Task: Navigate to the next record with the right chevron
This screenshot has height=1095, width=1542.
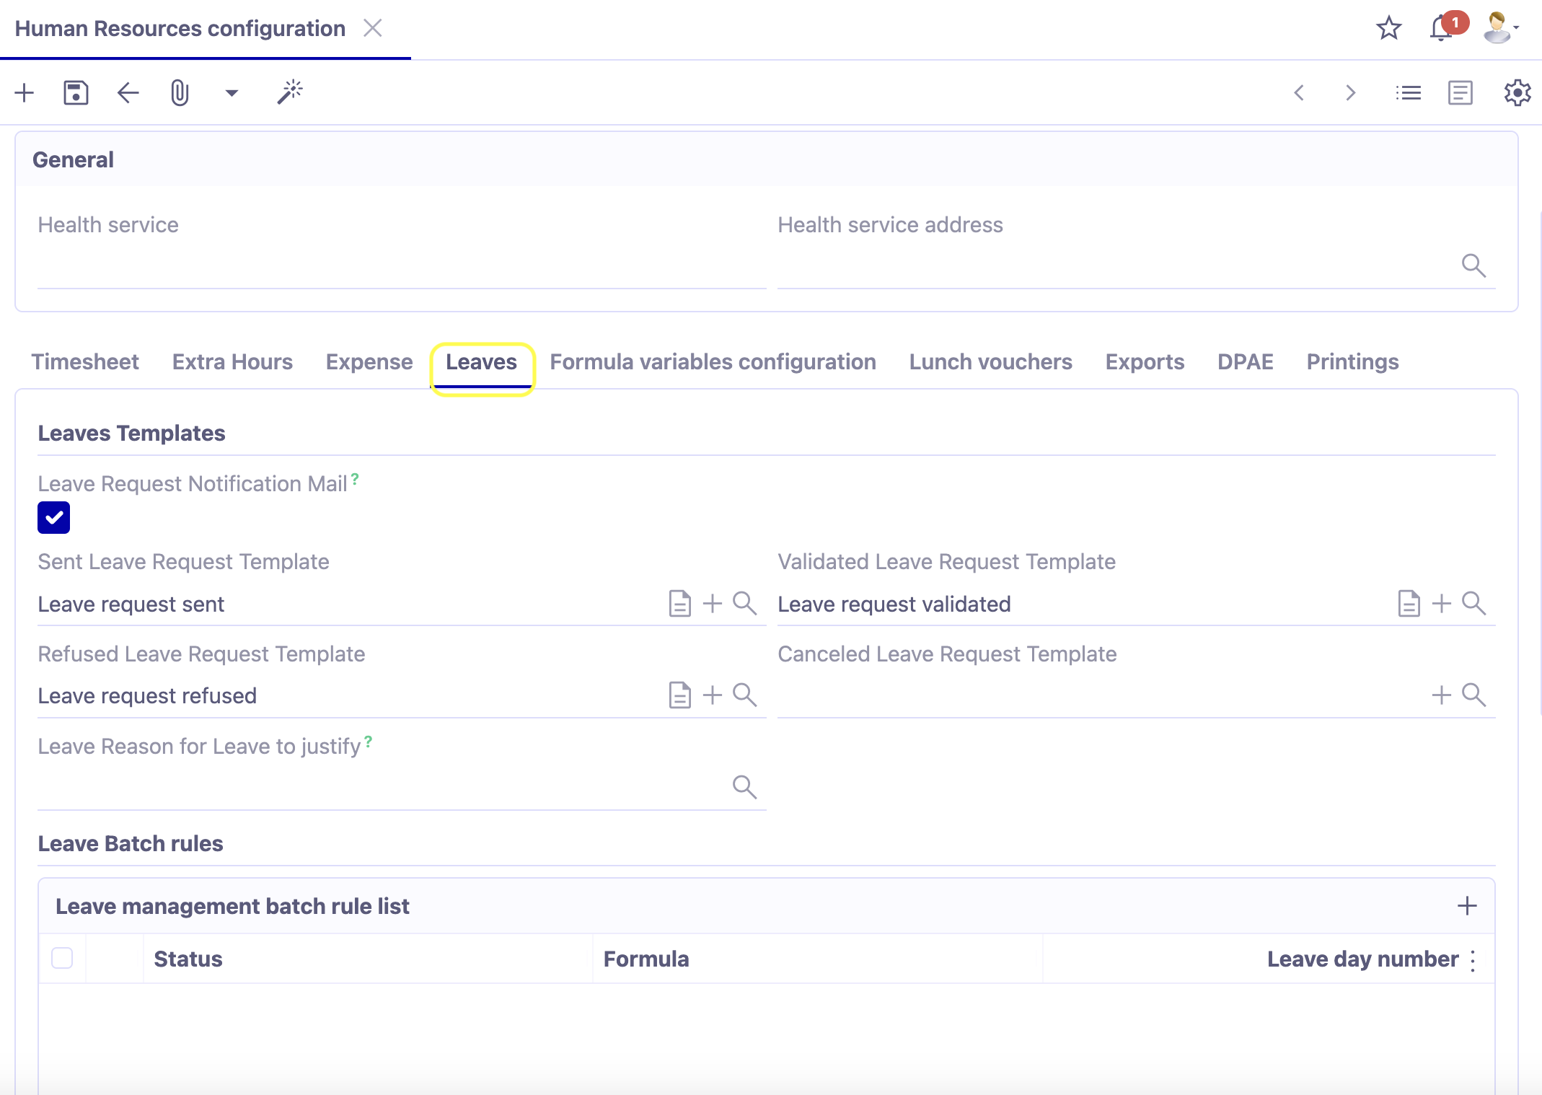Action: point(1350,93)
